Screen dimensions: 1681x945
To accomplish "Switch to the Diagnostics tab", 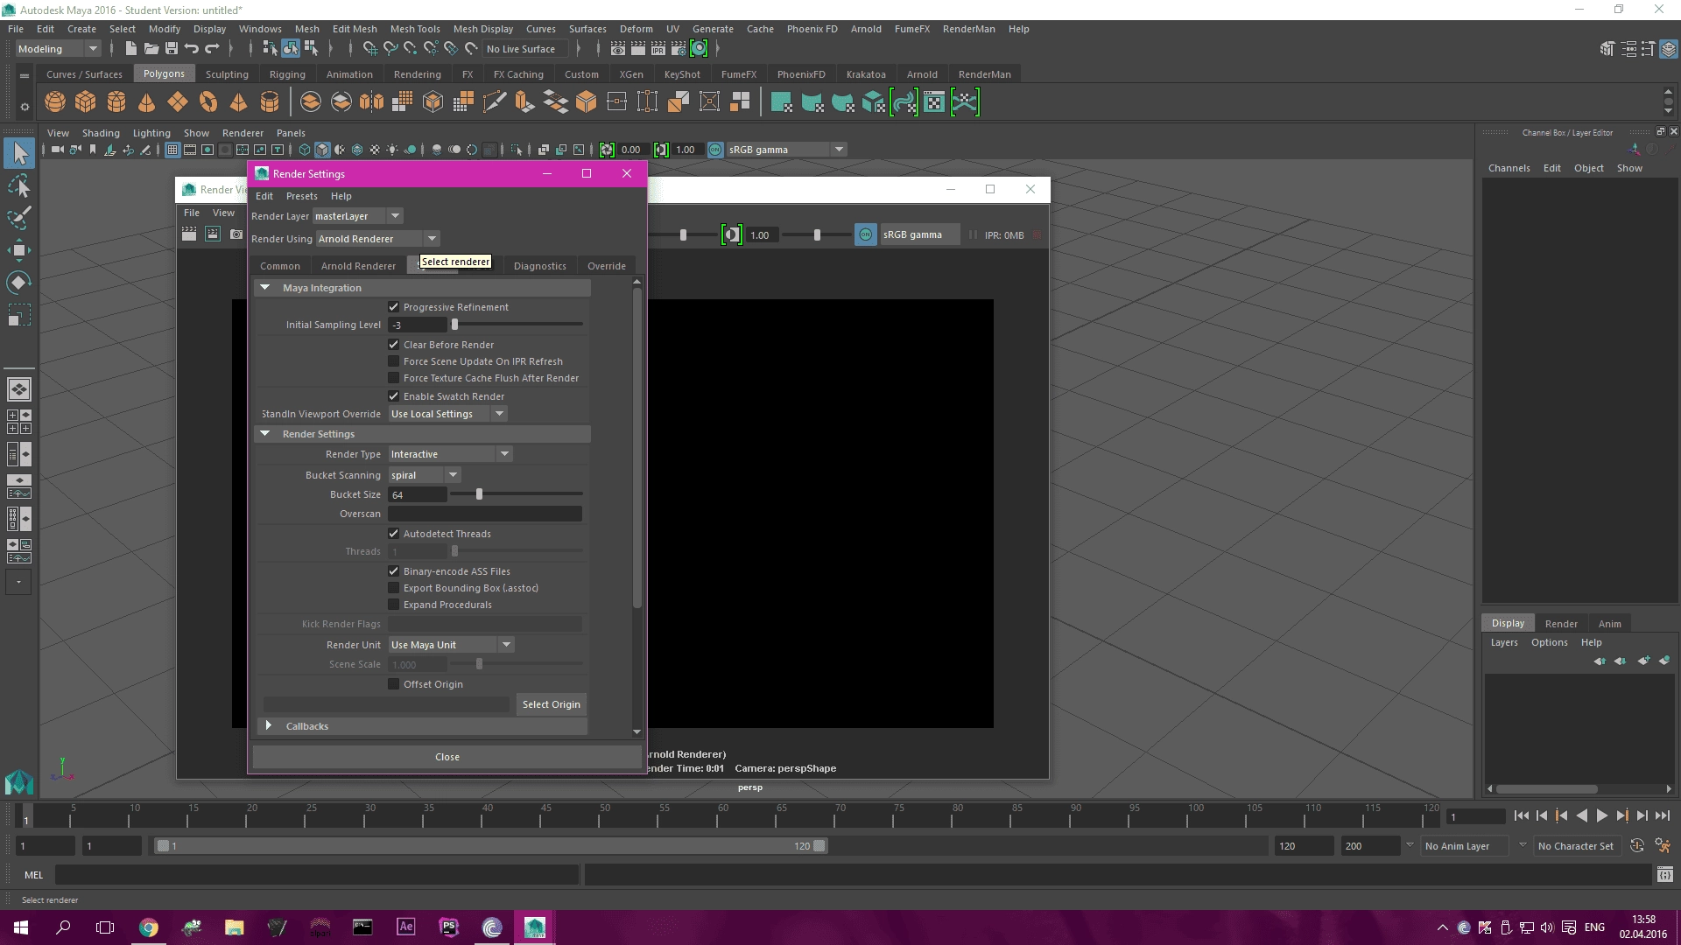I will point(540,266).
